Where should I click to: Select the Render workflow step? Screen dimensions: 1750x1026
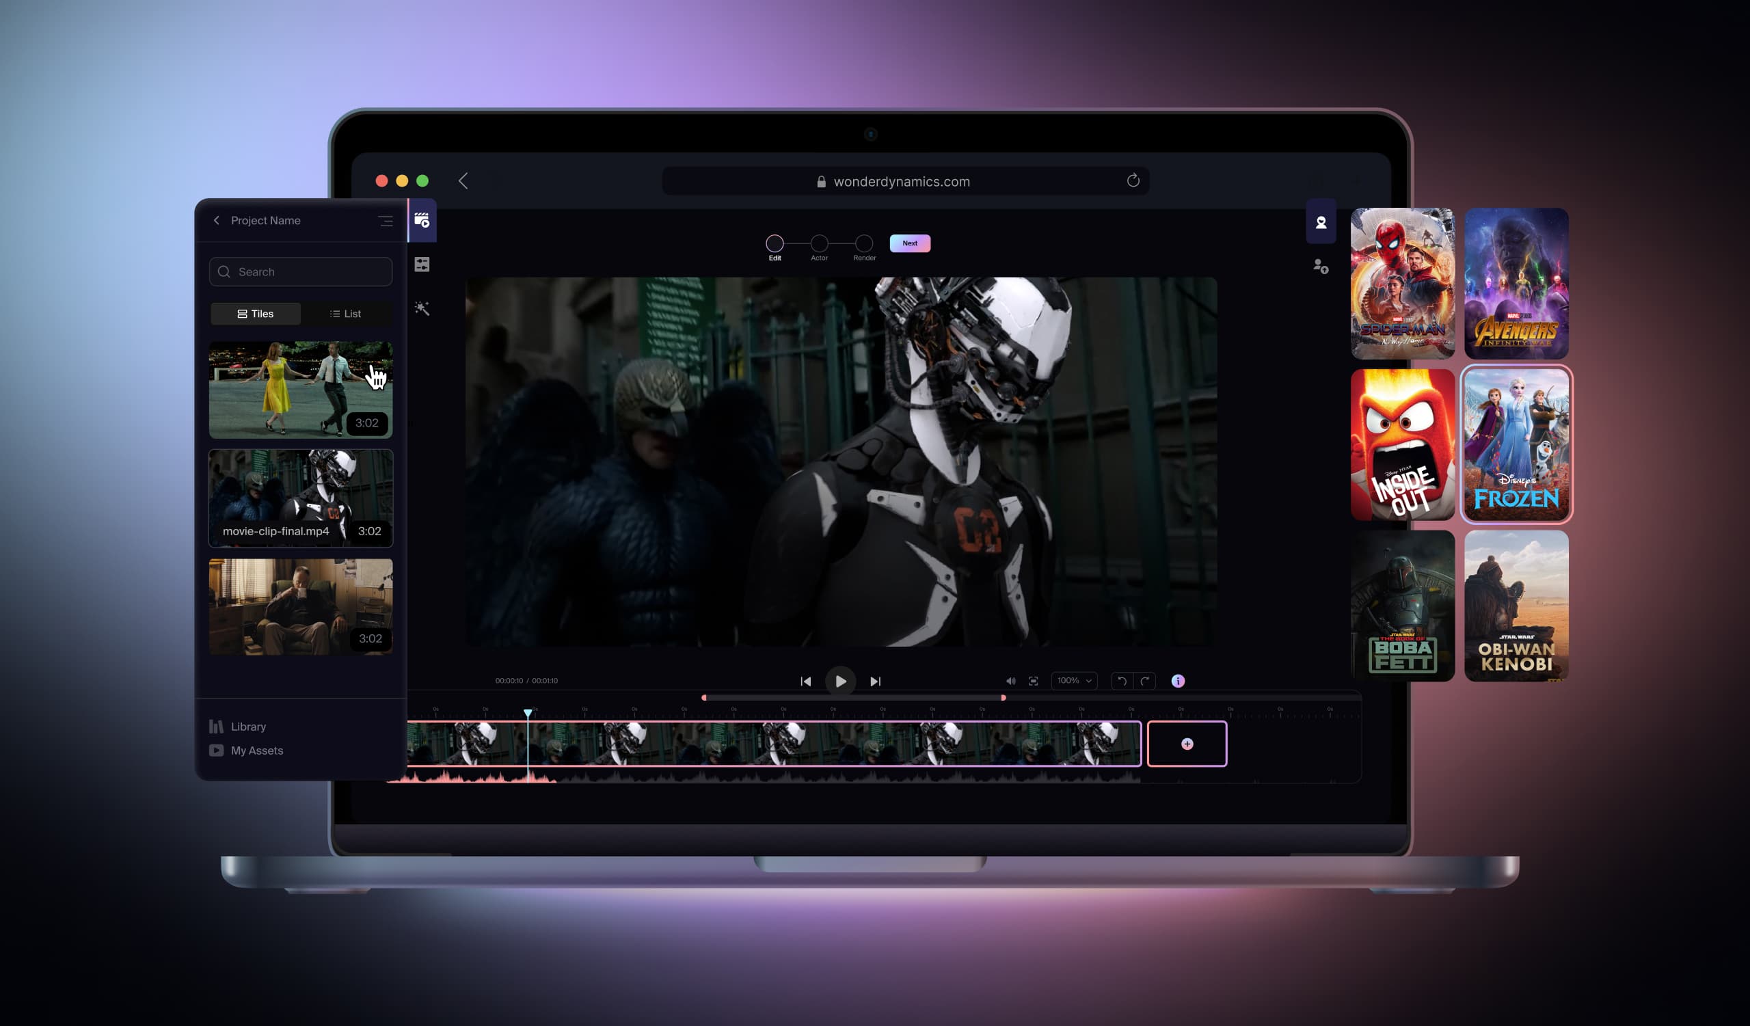pos(865,244)
